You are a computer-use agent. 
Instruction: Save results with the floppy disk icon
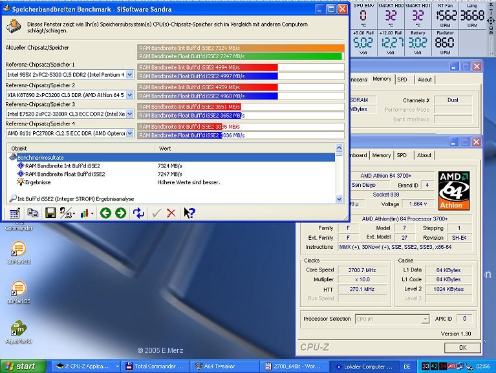click(50, 213)
